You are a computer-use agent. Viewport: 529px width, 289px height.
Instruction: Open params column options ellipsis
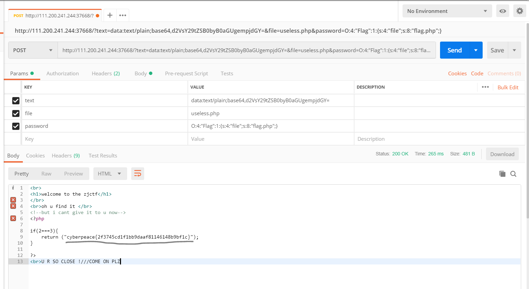pos(485,87)
